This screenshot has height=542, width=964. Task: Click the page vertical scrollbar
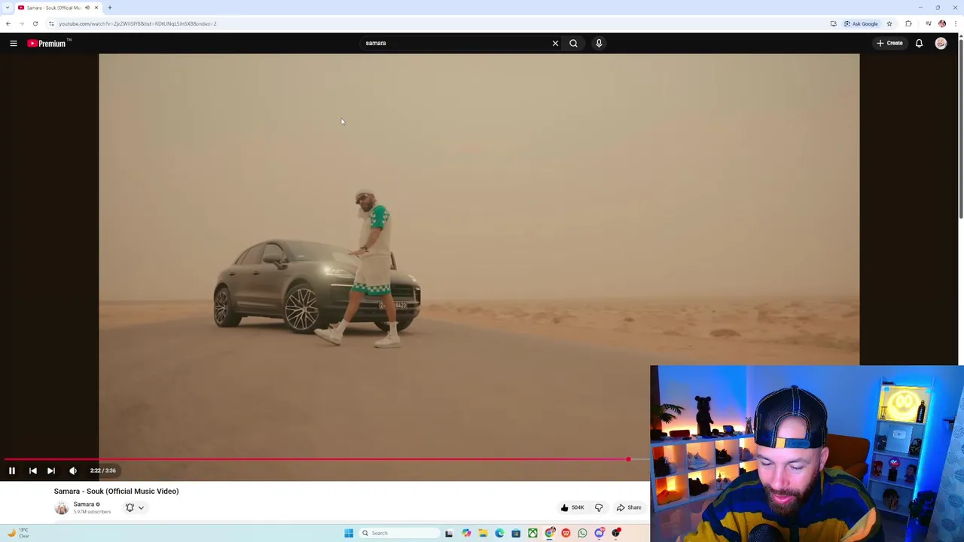[960, 128]
